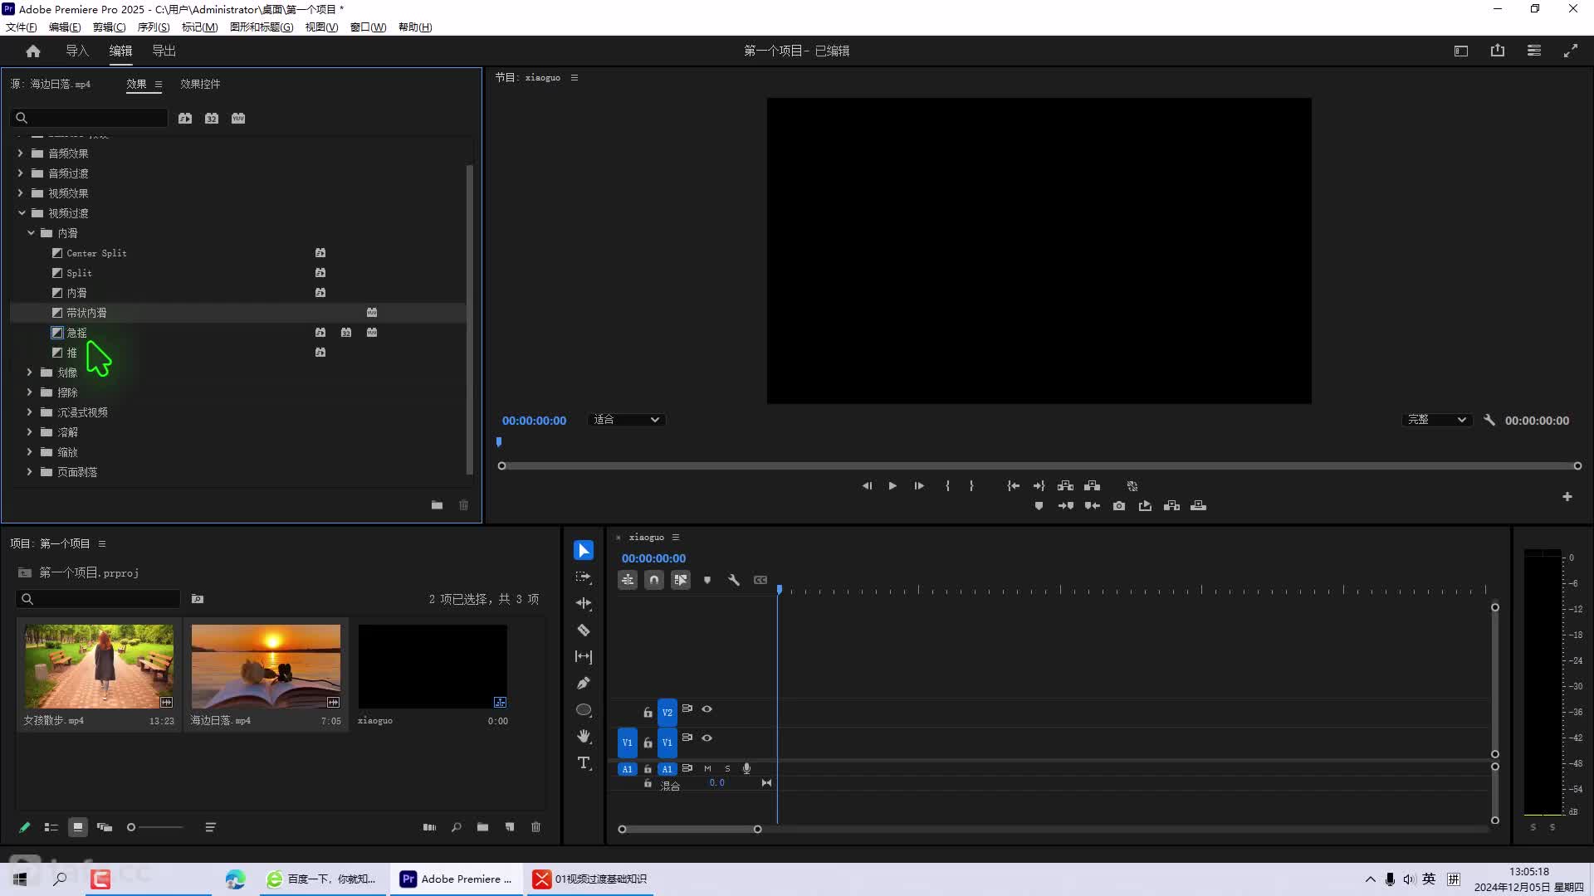The height and width of the screenshot is (896, 1594).
Task: Click Find icon in Project panel
Action: [x=457, y=827]
